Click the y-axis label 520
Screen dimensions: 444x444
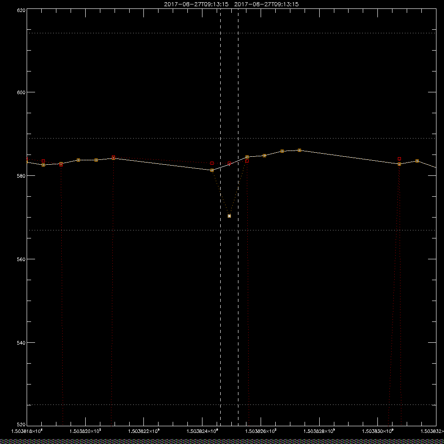pos(21,425)
